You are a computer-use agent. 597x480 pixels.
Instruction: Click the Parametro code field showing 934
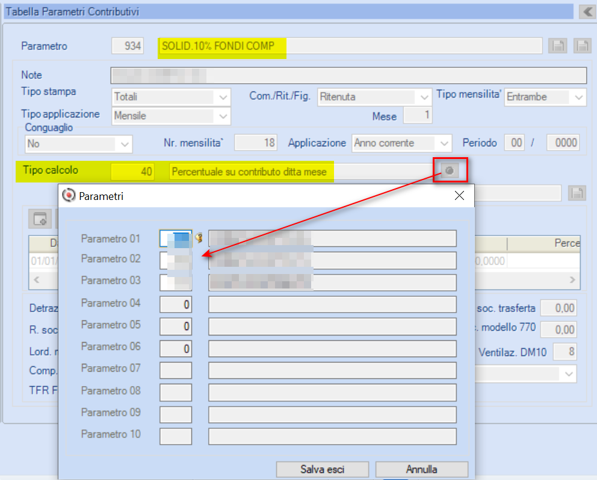click(128, 46)
